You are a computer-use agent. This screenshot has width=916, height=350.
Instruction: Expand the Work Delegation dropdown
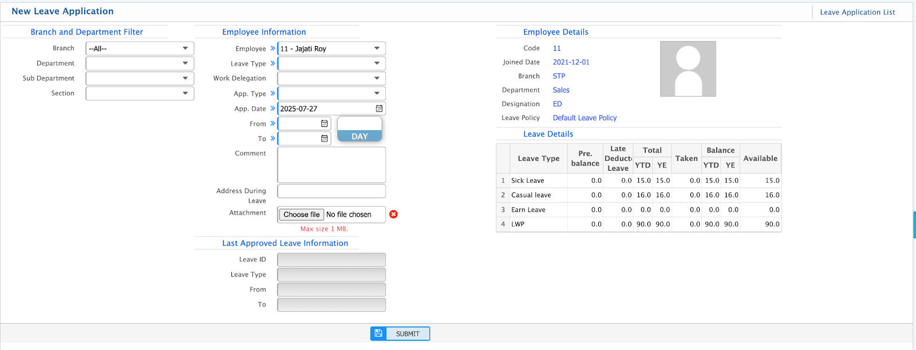(331, 78)
